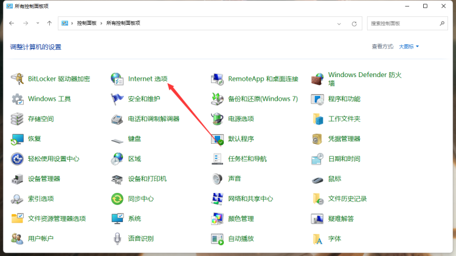Open the 默认程序 icon
This screenshot has height=256, width=456.
(217, 139)
